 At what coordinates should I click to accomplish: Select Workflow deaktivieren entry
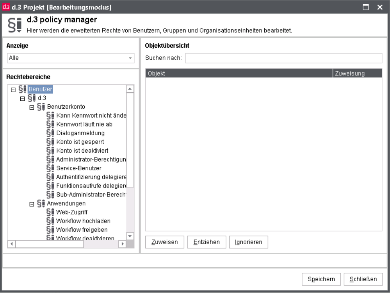tap(85, 238)
